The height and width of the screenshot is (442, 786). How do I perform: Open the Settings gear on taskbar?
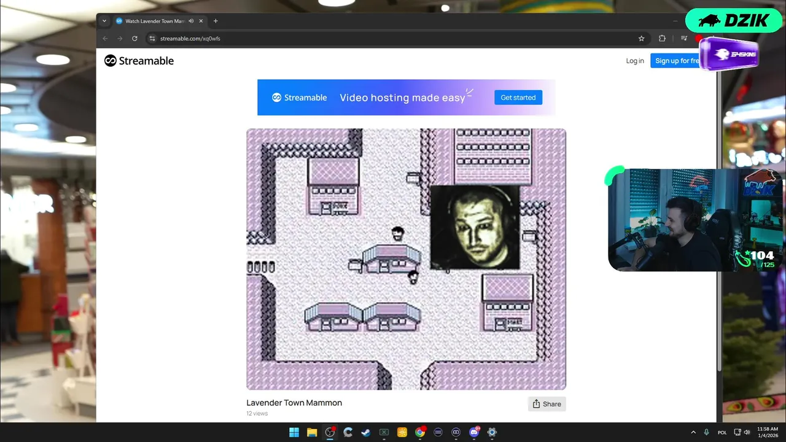click(492, 432)
